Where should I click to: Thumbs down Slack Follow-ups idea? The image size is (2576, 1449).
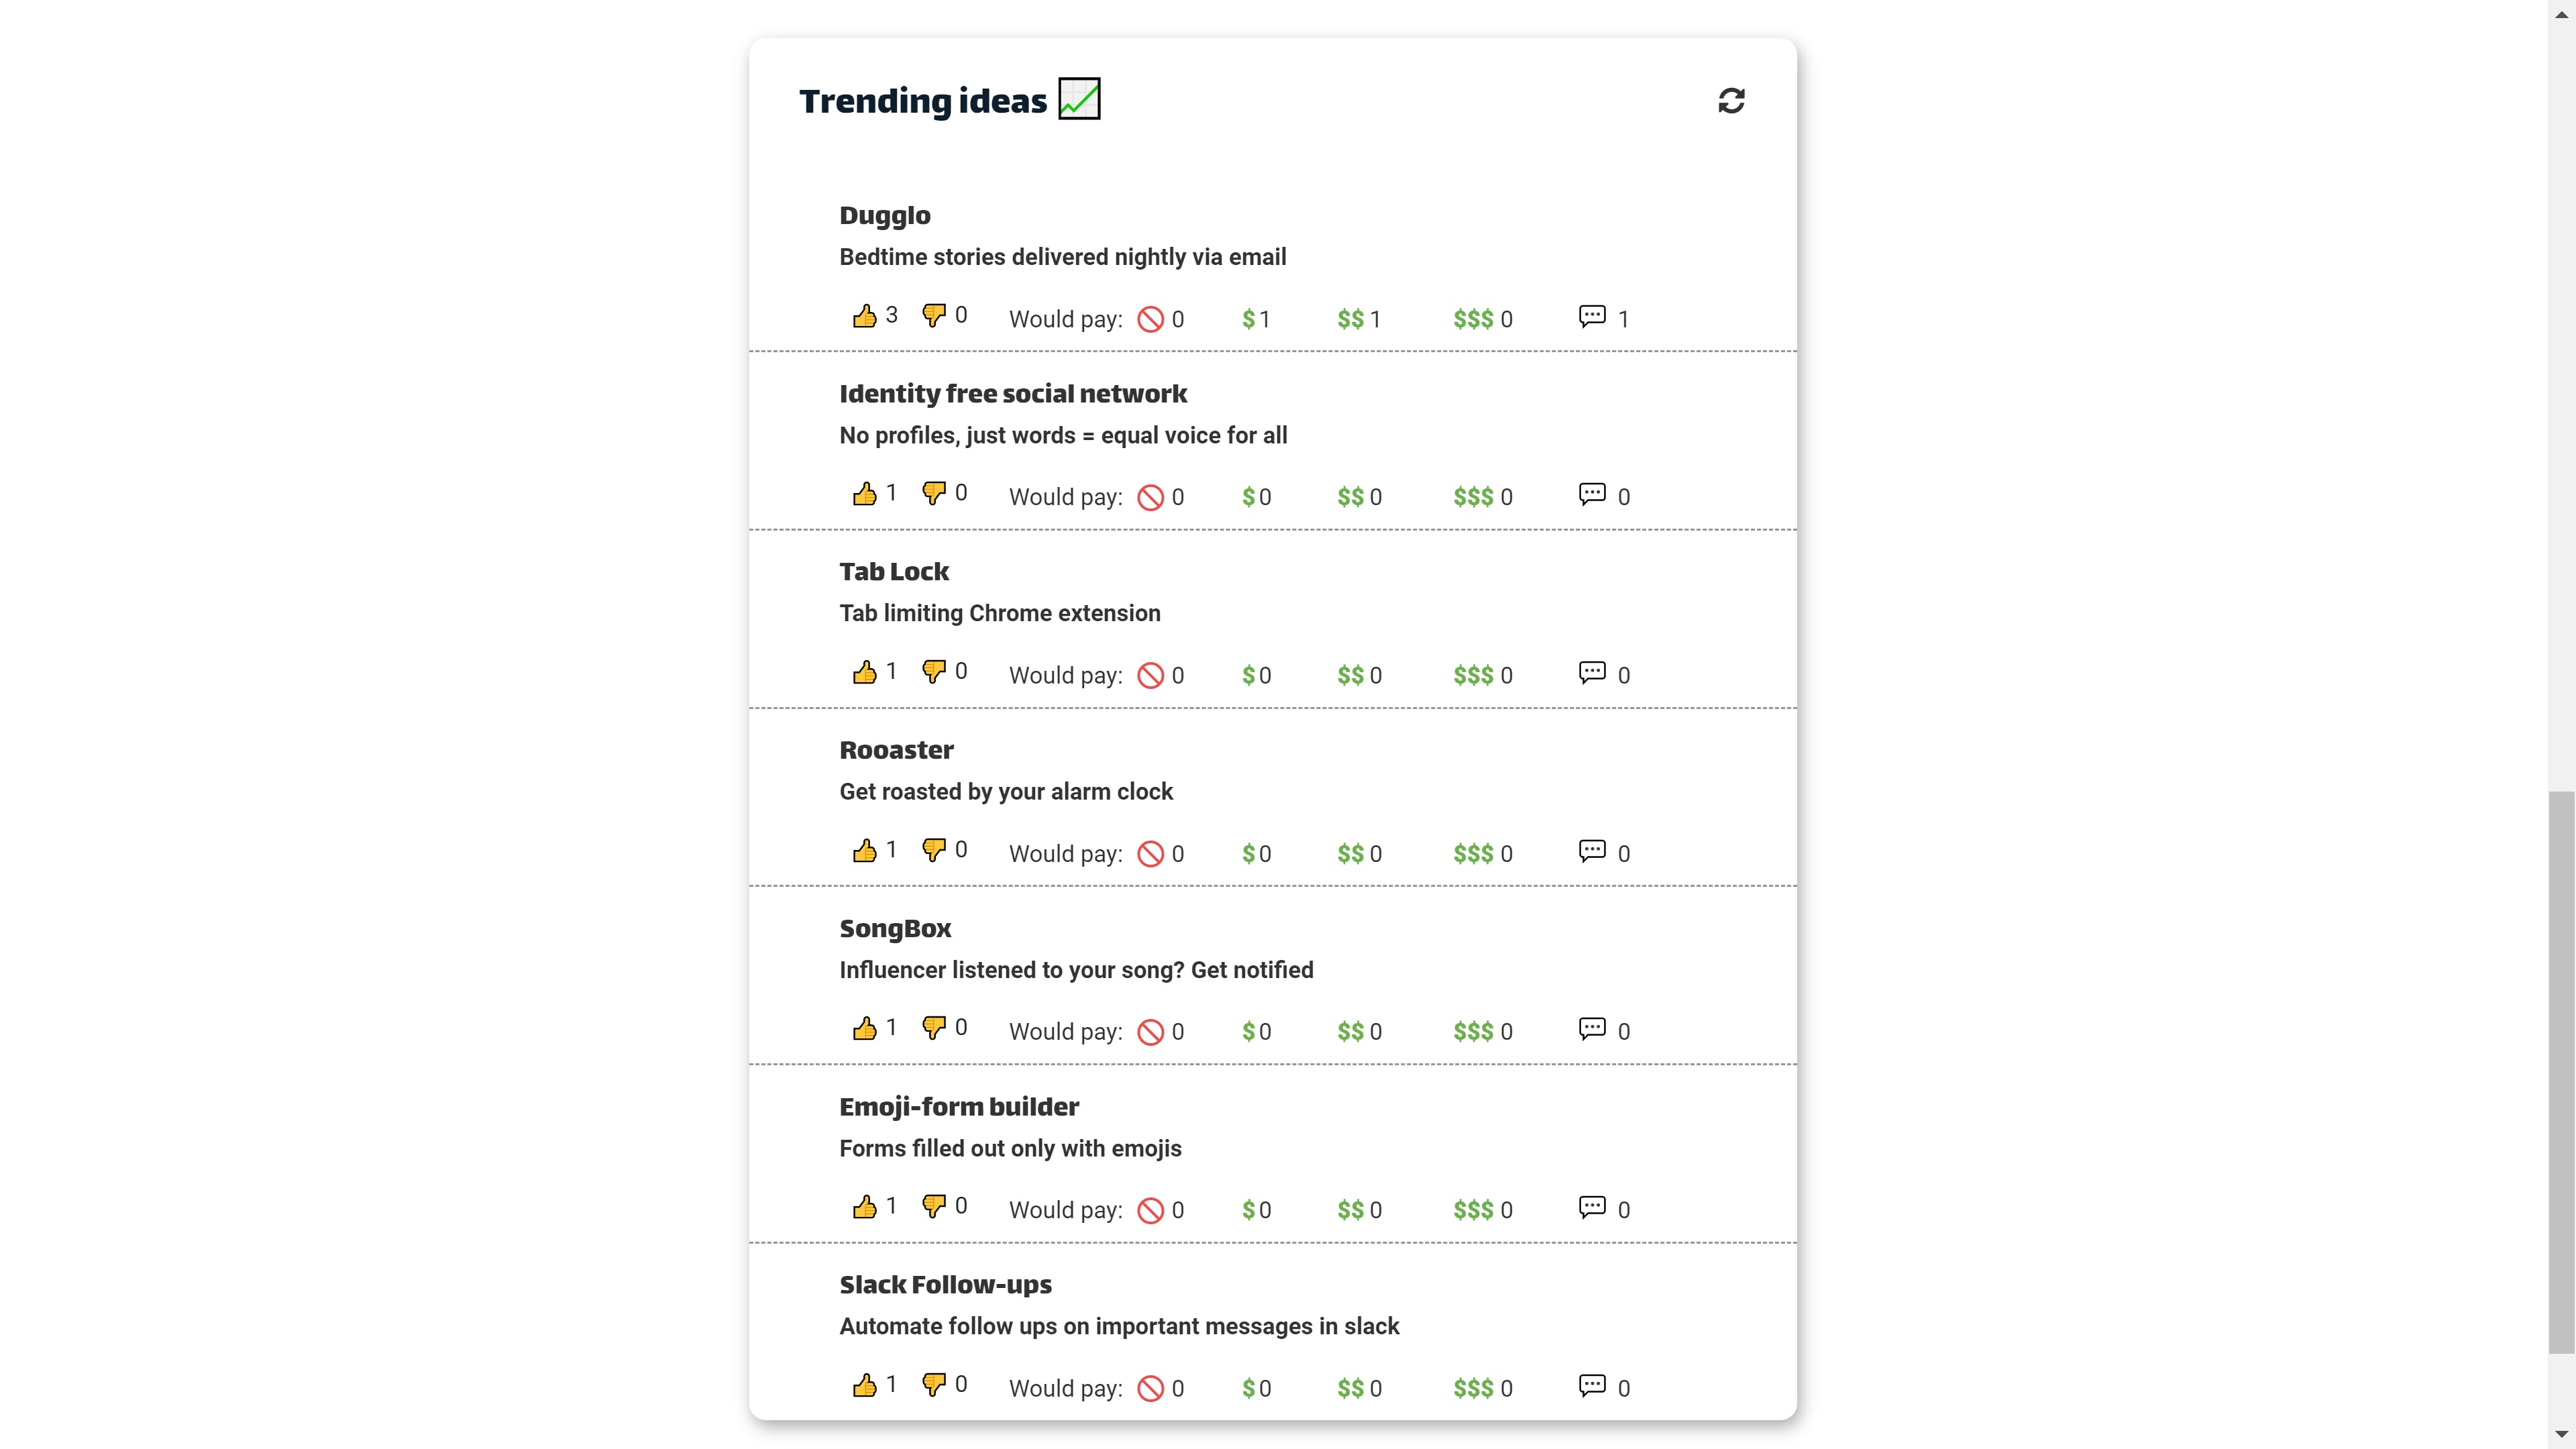point(933,1385)
